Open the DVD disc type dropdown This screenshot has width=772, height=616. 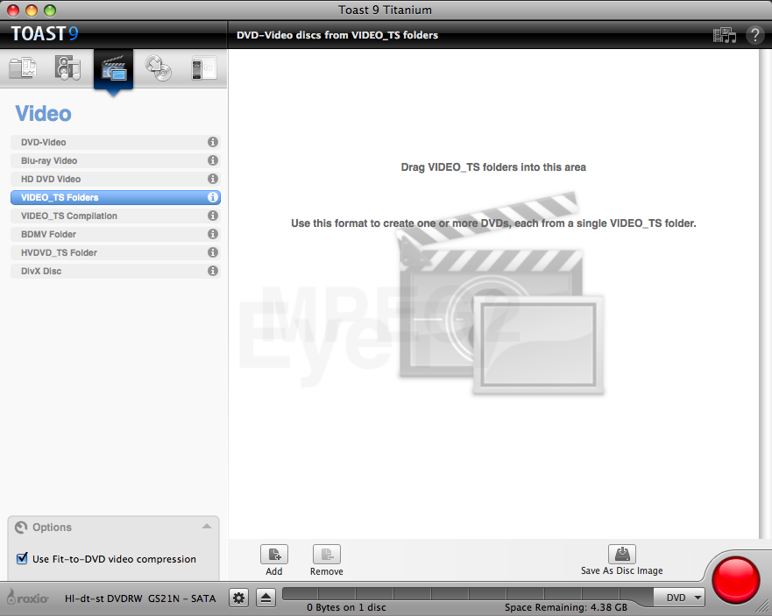coord(679,598)
